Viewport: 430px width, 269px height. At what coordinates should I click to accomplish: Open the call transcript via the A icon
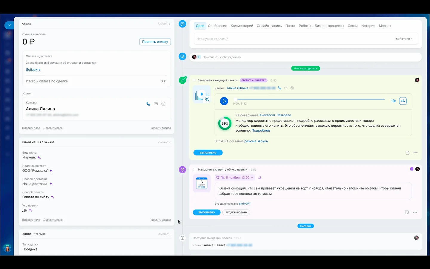pos(403,101)
